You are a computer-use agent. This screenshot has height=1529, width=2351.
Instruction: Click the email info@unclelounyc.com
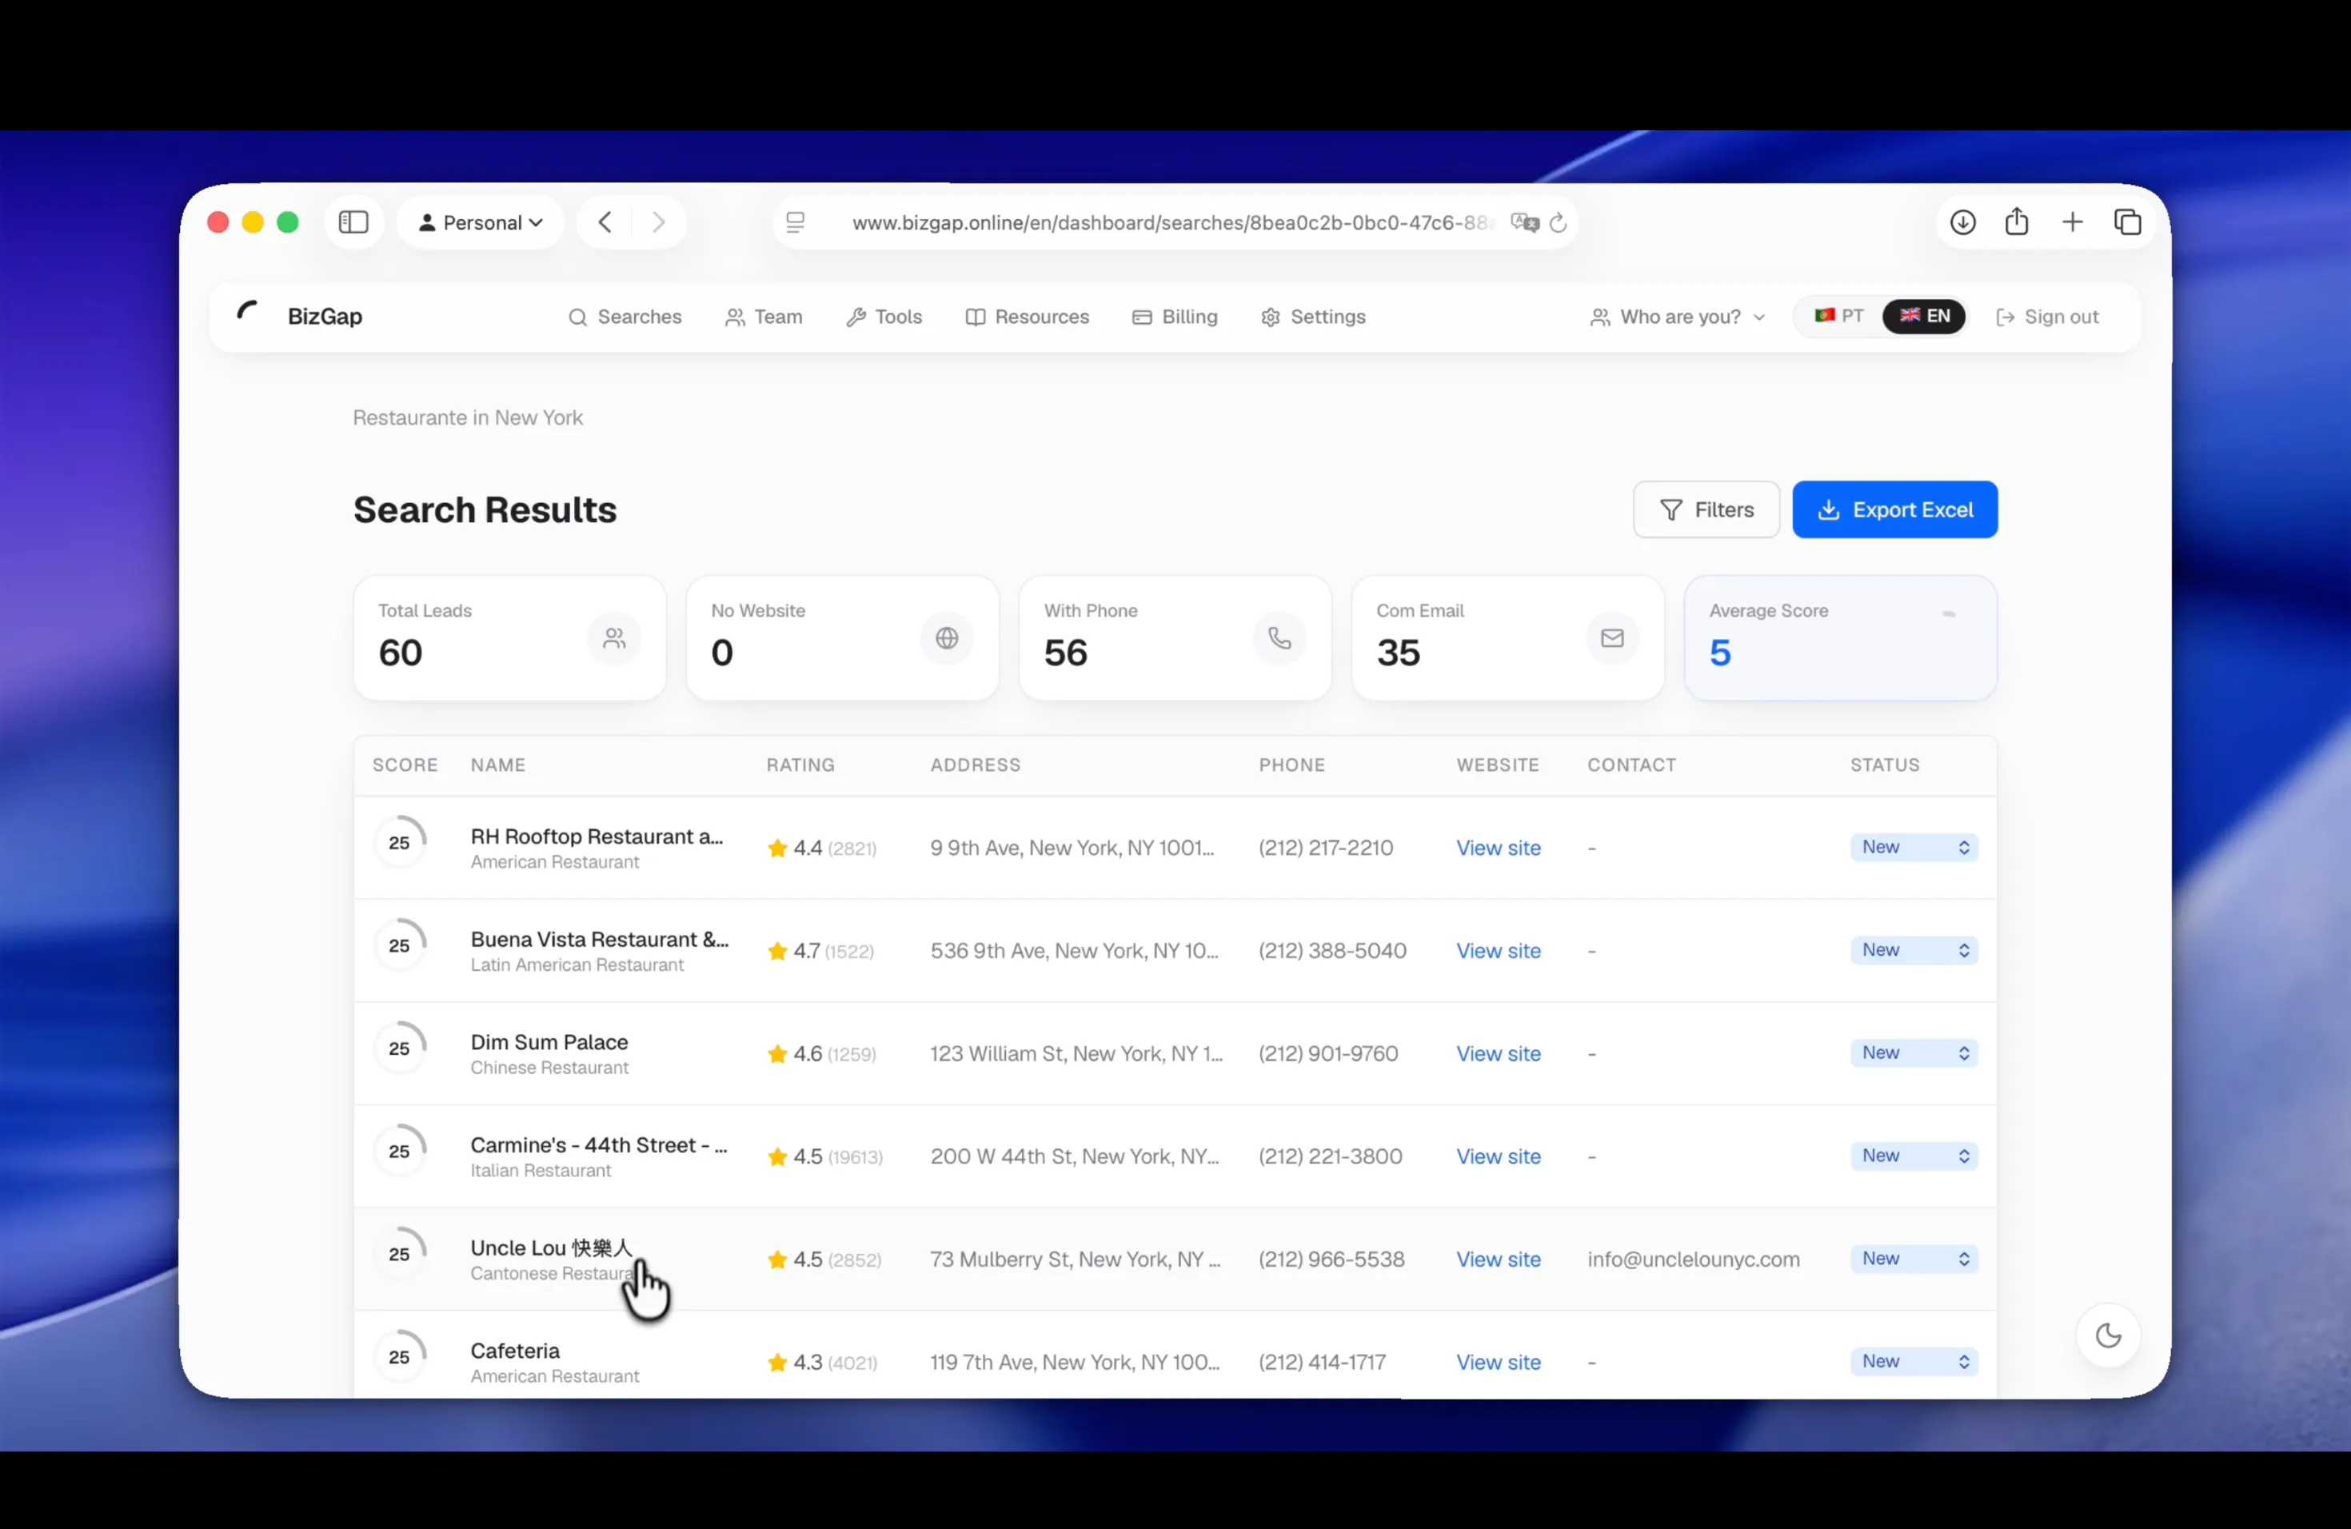coord(1693,1260)
